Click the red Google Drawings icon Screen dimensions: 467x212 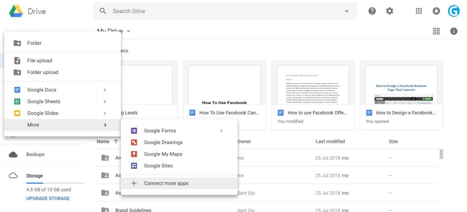click(x=134, y=142)
